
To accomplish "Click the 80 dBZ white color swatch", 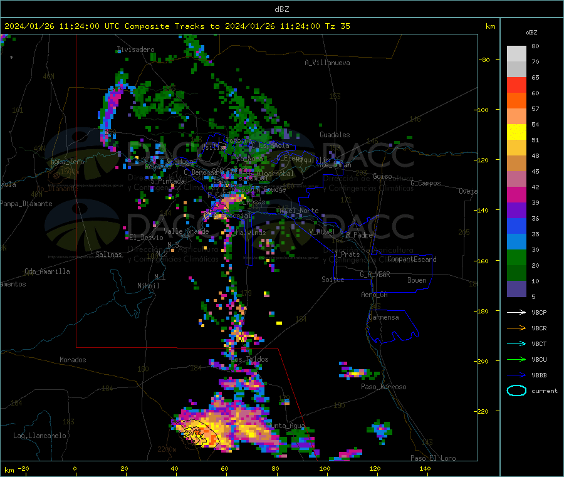I will pos(516,54).
